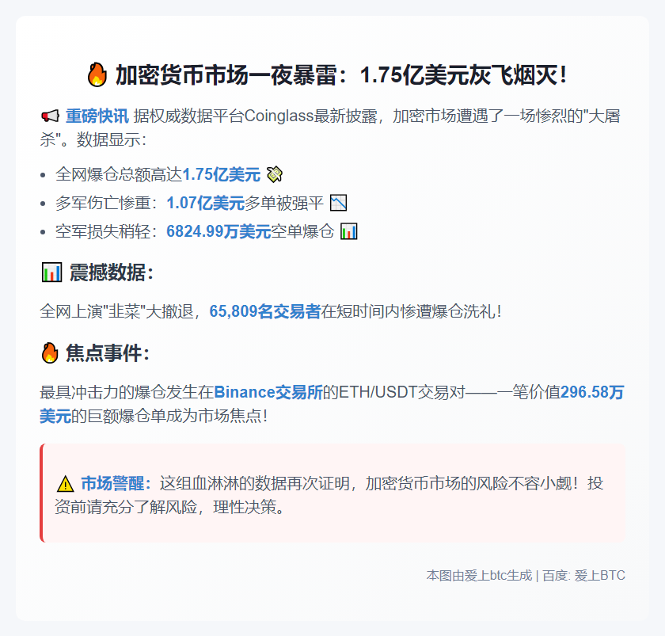This screenshot has height=636, width=665.
Task: Click the downward chart emoji after 多单被强平
Action: [339, 203]
